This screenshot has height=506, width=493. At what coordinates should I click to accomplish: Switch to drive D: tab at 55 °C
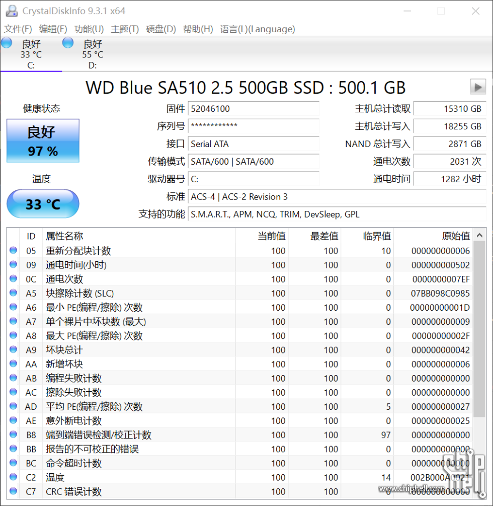tap(93, 54)
